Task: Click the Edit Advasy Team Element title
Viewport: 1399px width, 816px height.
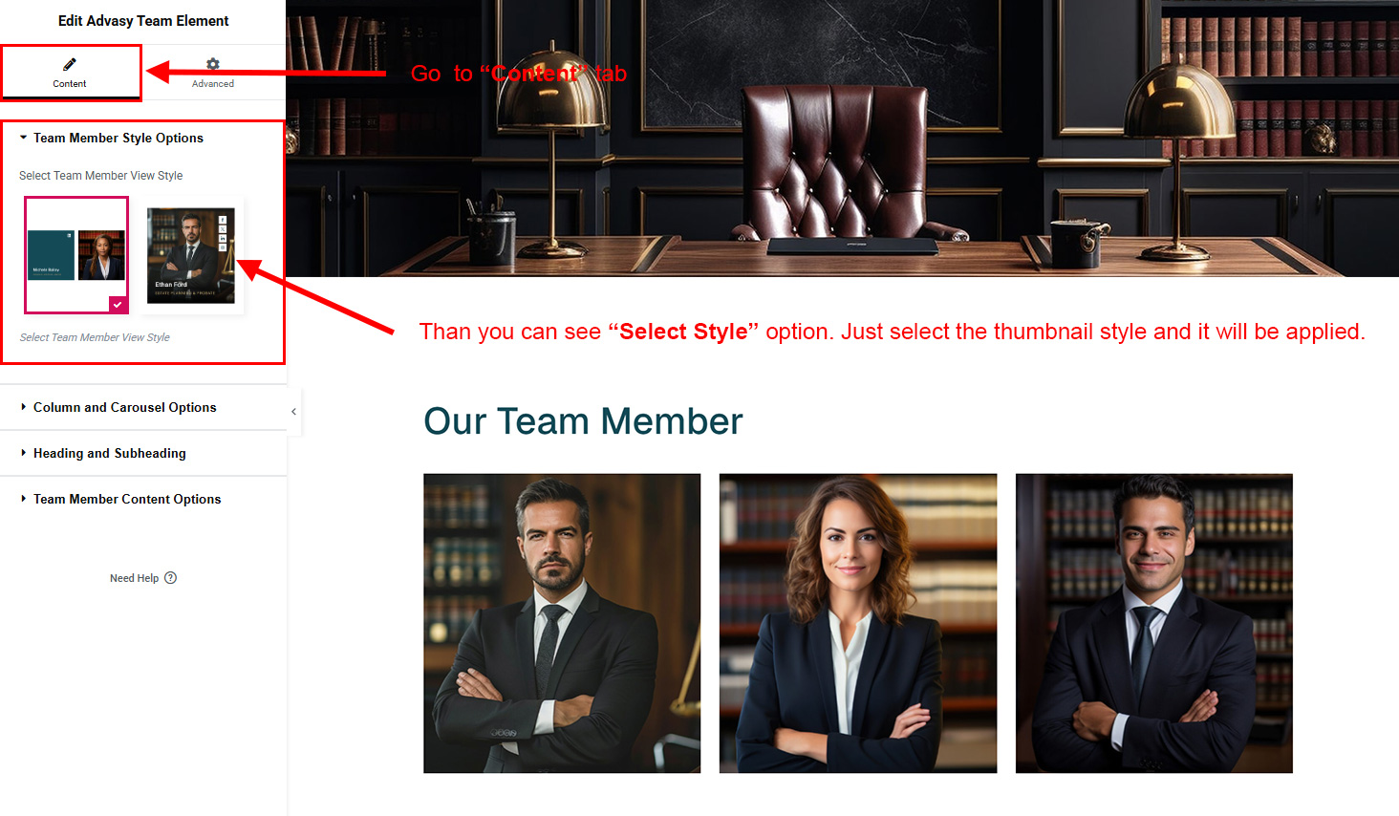Action: 143,21
